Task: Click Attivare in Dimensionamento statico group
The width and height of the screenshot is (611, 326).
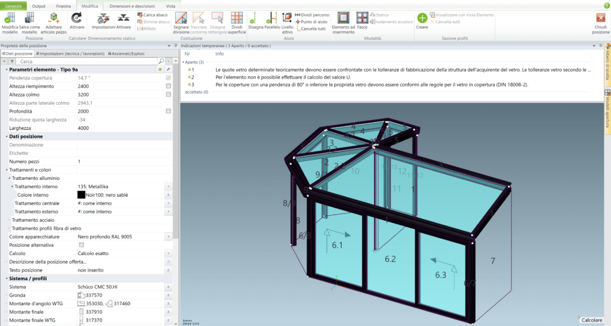Action: [124, 20]
